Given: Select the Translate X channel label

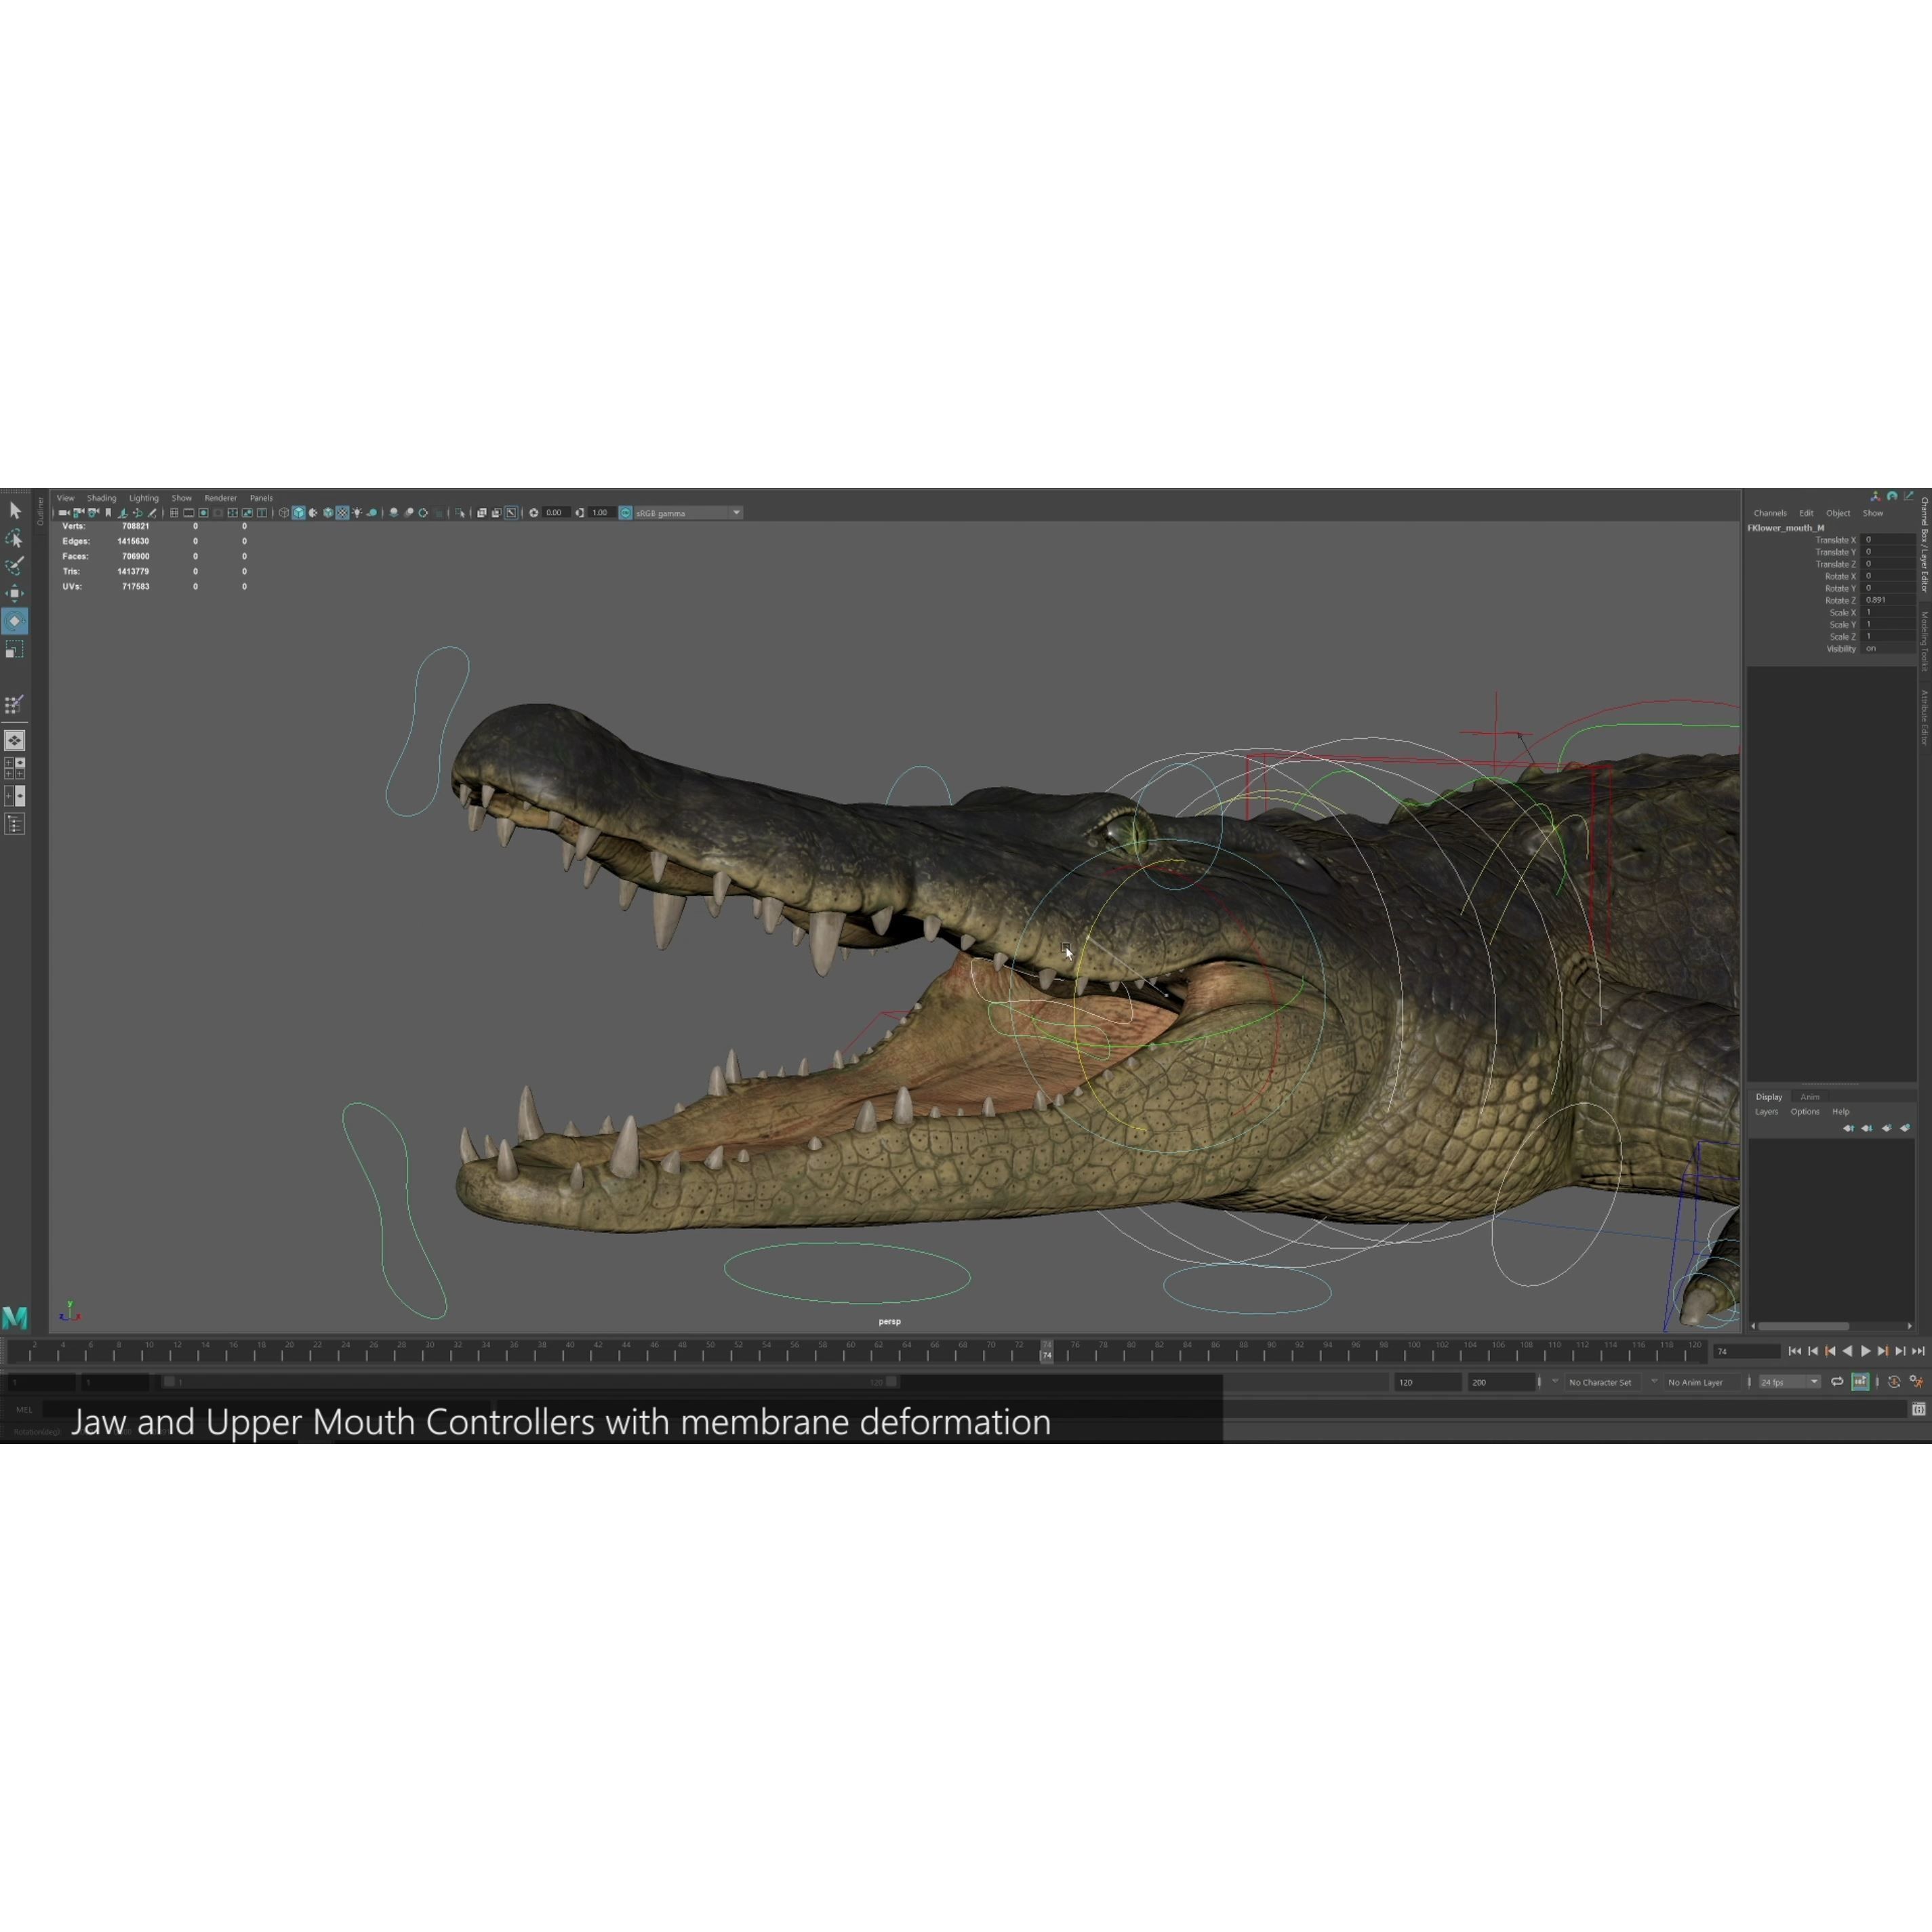Looking at the screenshot, I should pos(1835,540).
